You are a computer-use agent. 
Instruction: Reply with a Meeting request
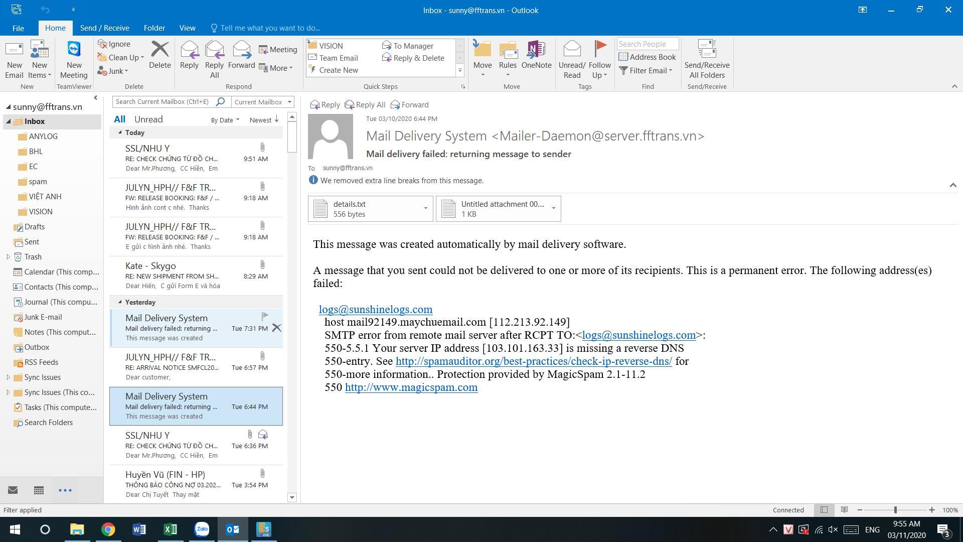click(278, 50)
